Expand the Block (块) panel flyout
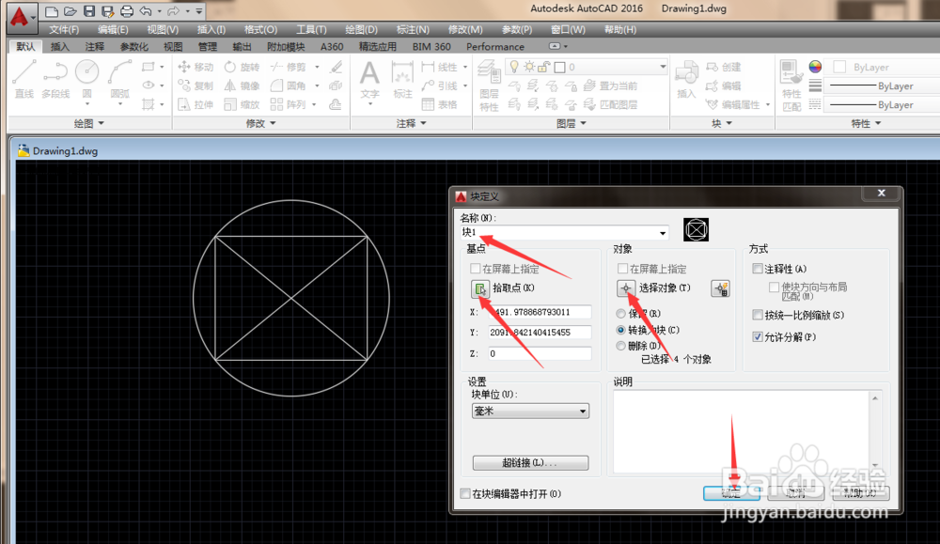The width and height of the screenshot is (940, 544). [722, 123]
